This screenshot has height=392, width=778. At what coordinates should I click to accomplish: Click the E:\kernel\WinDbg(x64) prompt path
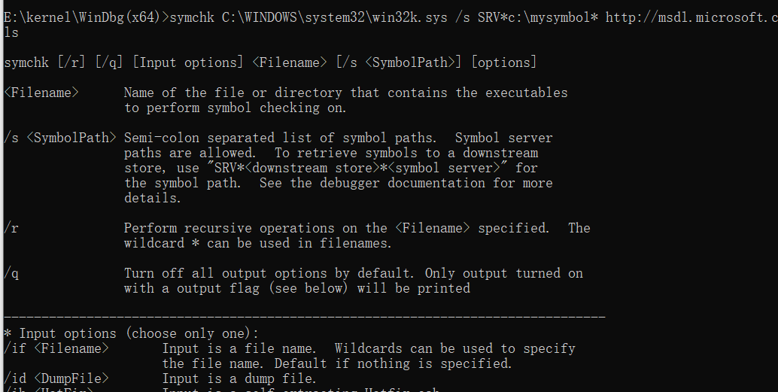(x=83, y=17)
